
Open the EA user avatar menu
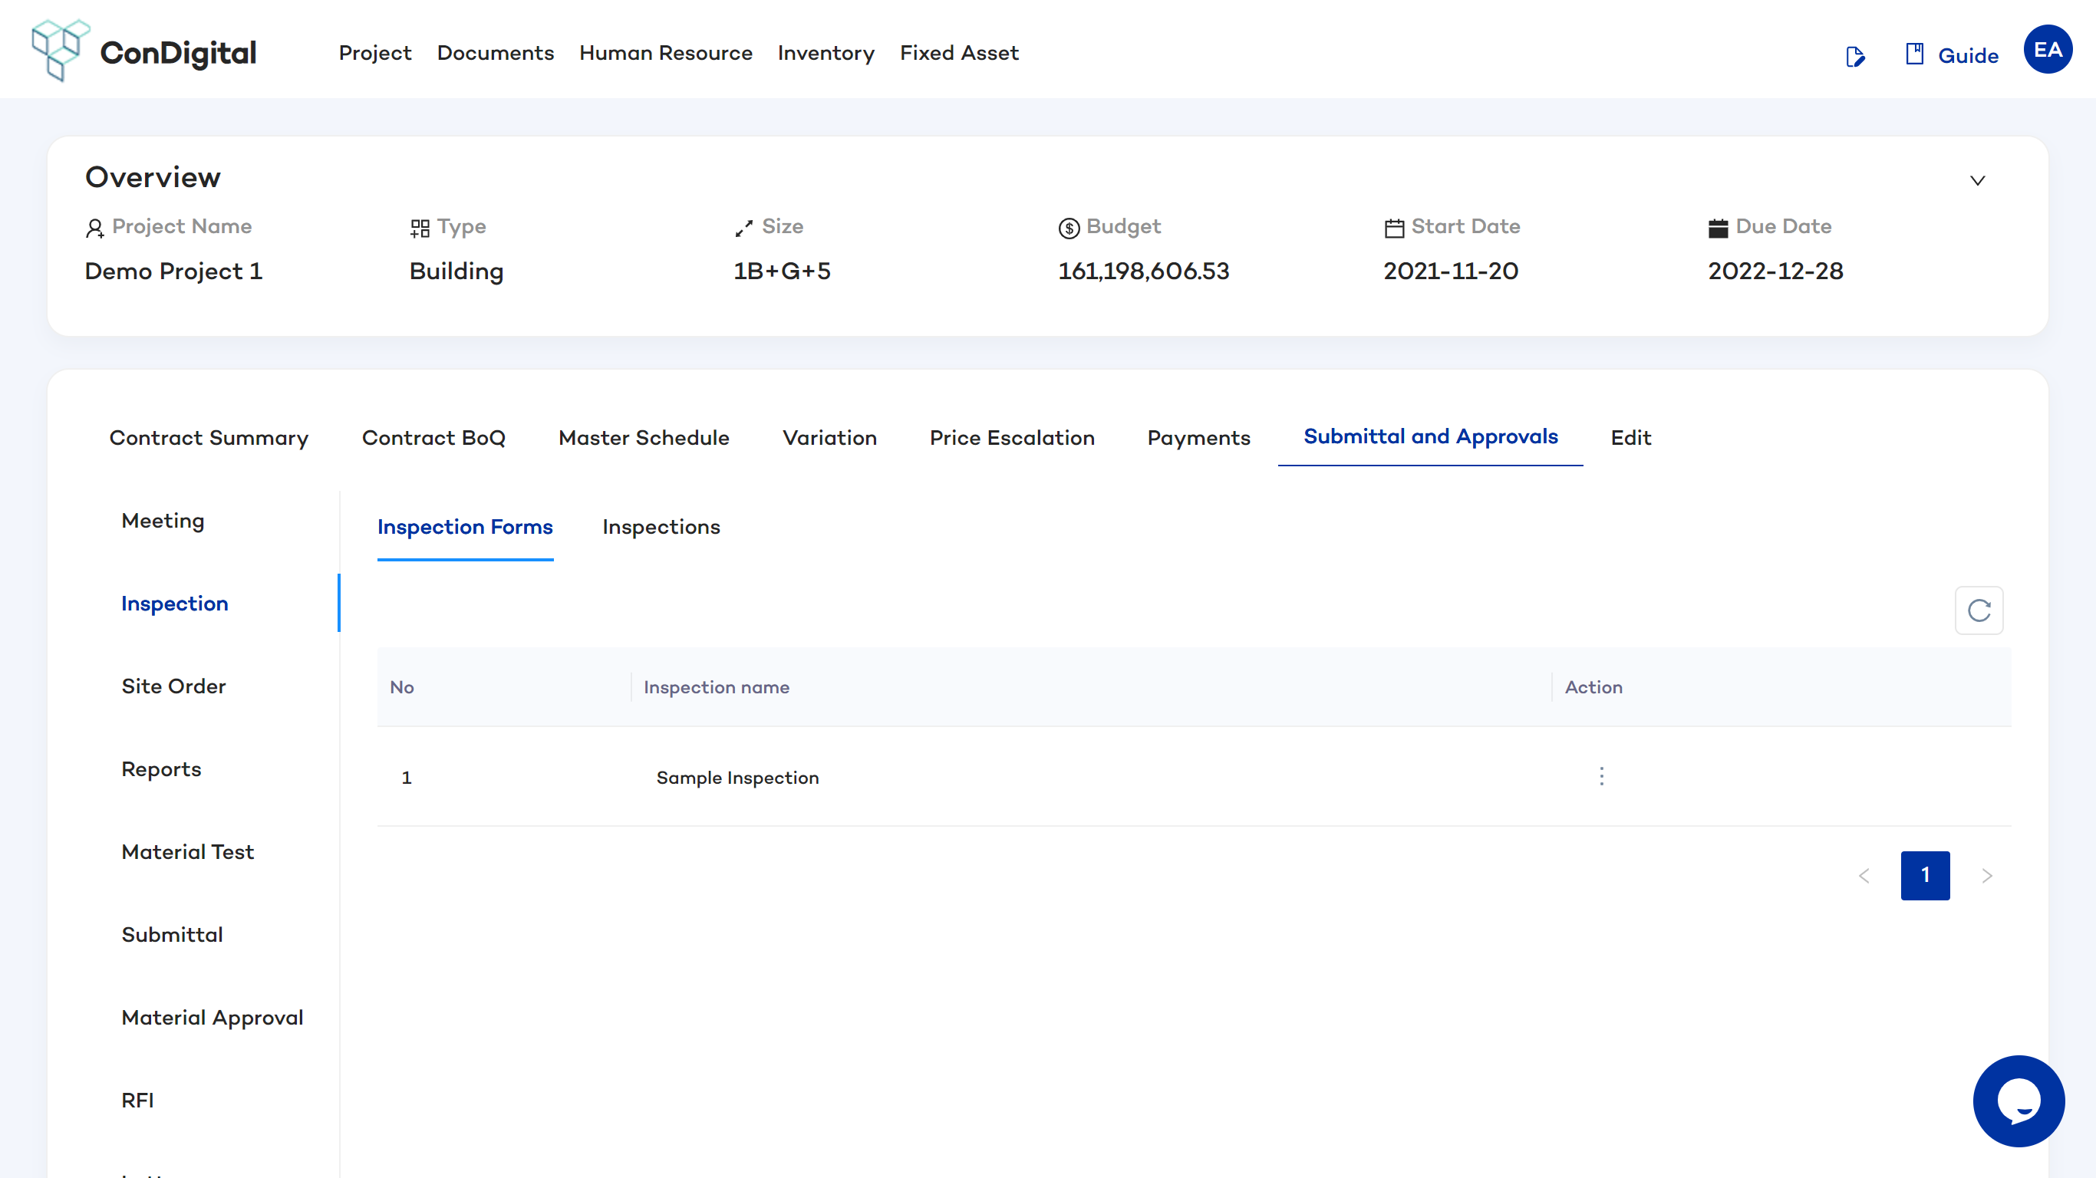pyautogui.click(x=2047, y=51)
